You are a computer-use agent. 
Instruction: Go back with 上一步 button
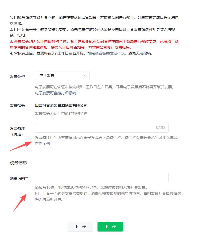(x=80, y=227)
